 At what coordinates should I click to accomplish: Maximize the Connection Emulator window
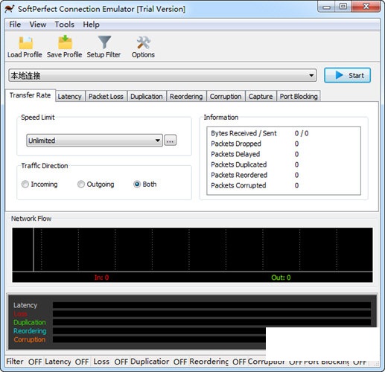click(343, 7)
